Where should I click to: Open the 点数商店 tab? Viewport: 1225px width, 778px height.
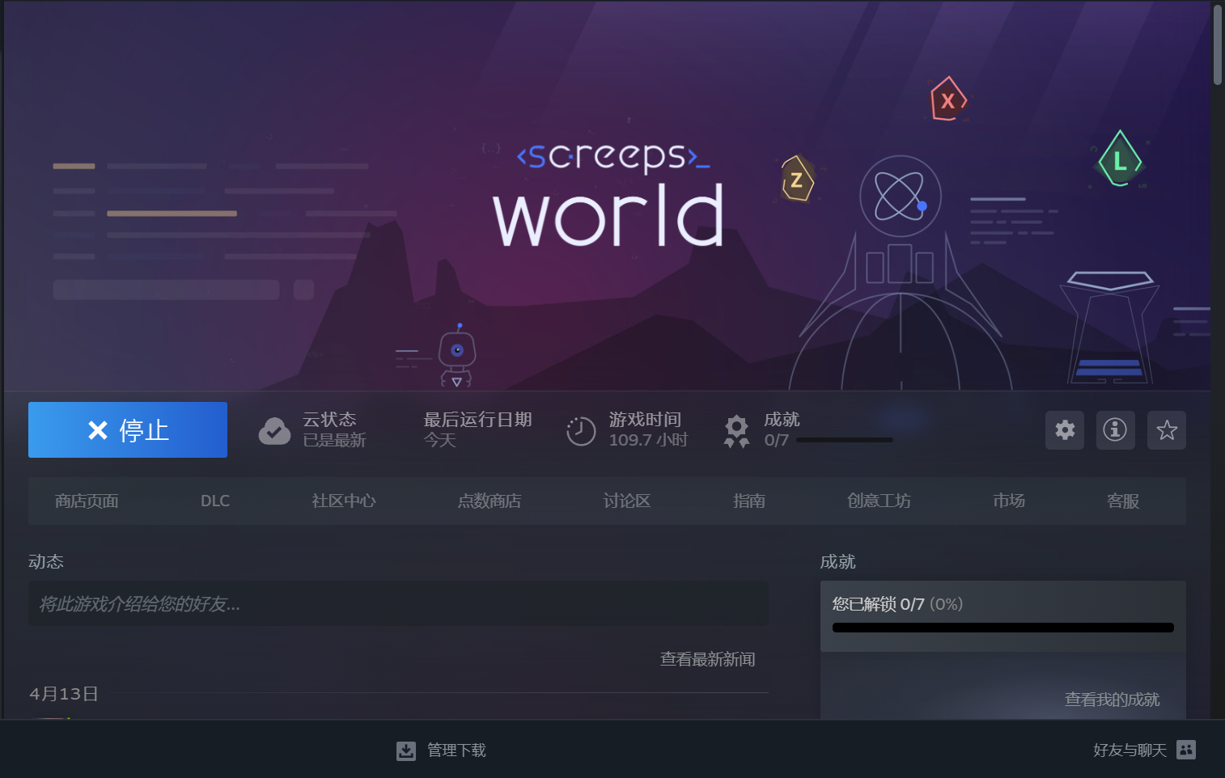490,501
